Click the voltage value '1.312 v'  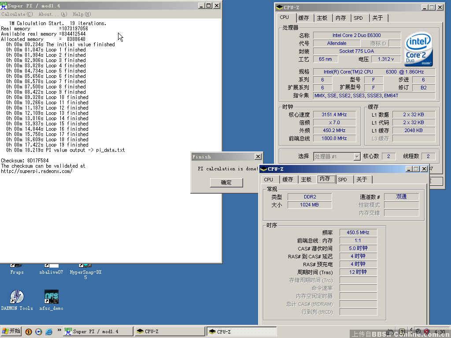(x=386, y=59)
